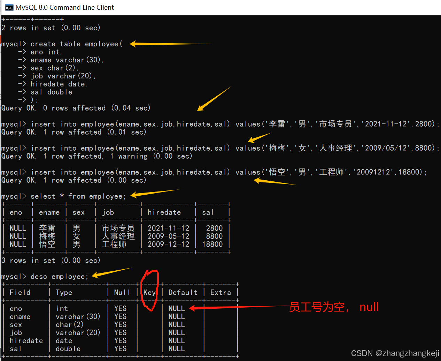This screenshot has width=441, height=361.
Task: Click 'Query OK, 0 rows affected (0.04 sec)' message
Action: [76, 108]
